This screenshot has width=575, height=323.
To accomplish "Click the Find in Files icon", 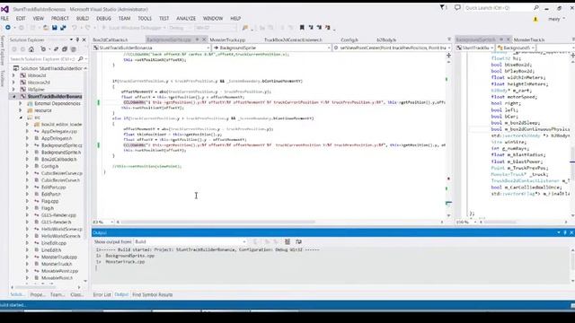I will pos(245,28).
